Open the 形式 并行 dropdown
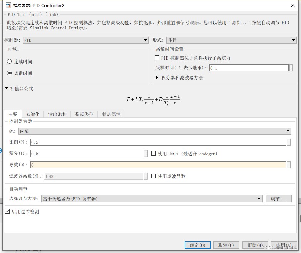The width and height of the screenshot is (301, 253). pos(231,40)
